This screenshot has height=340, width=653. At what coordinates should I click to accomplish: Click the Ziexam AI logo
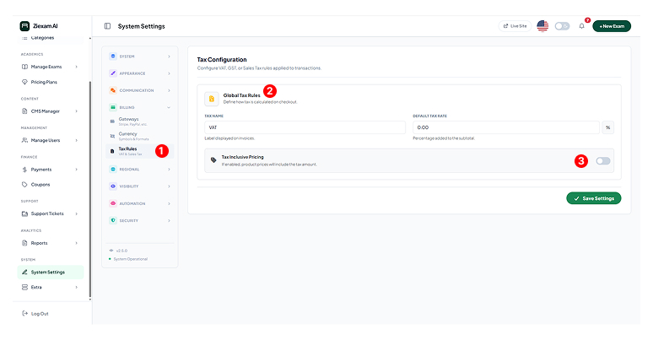tap(24, 26)
